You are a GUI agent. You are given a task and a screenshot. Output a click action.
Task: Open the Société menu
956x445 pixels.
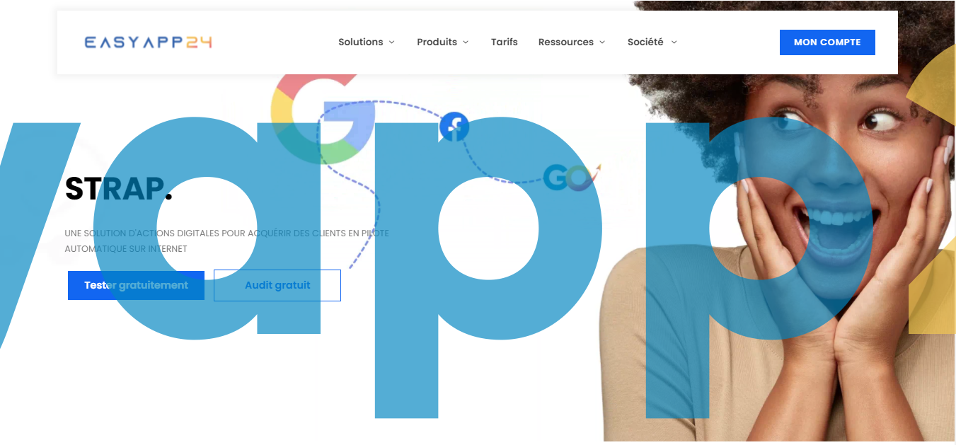[x=645, y=42]
